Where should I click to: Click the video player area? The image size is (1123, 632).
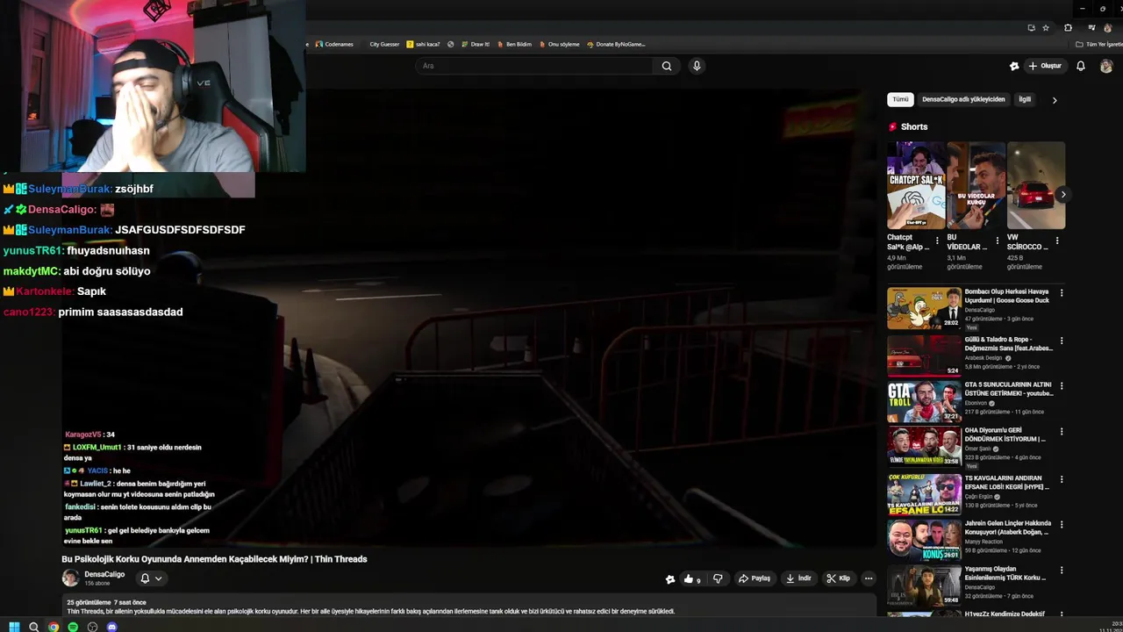469,318
